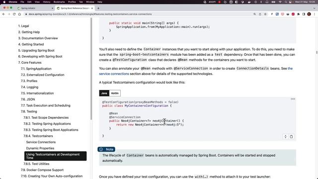Screen dimensions: 318x179
Task: Open Chrome three-dot menu
Action: point(315,14)
